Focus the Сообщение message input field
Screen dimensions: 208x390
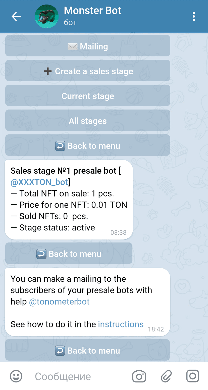[80, 376]
